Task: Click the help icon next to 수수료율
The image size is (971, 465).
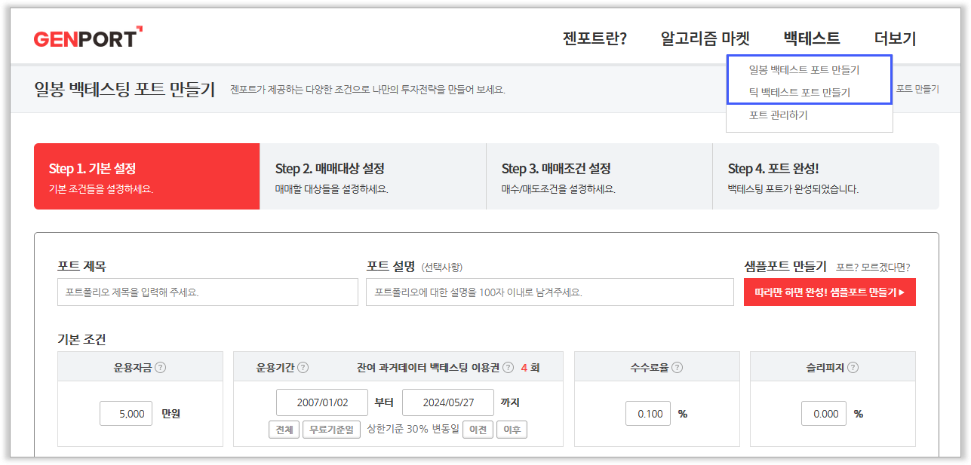Action: pos(677,368)
